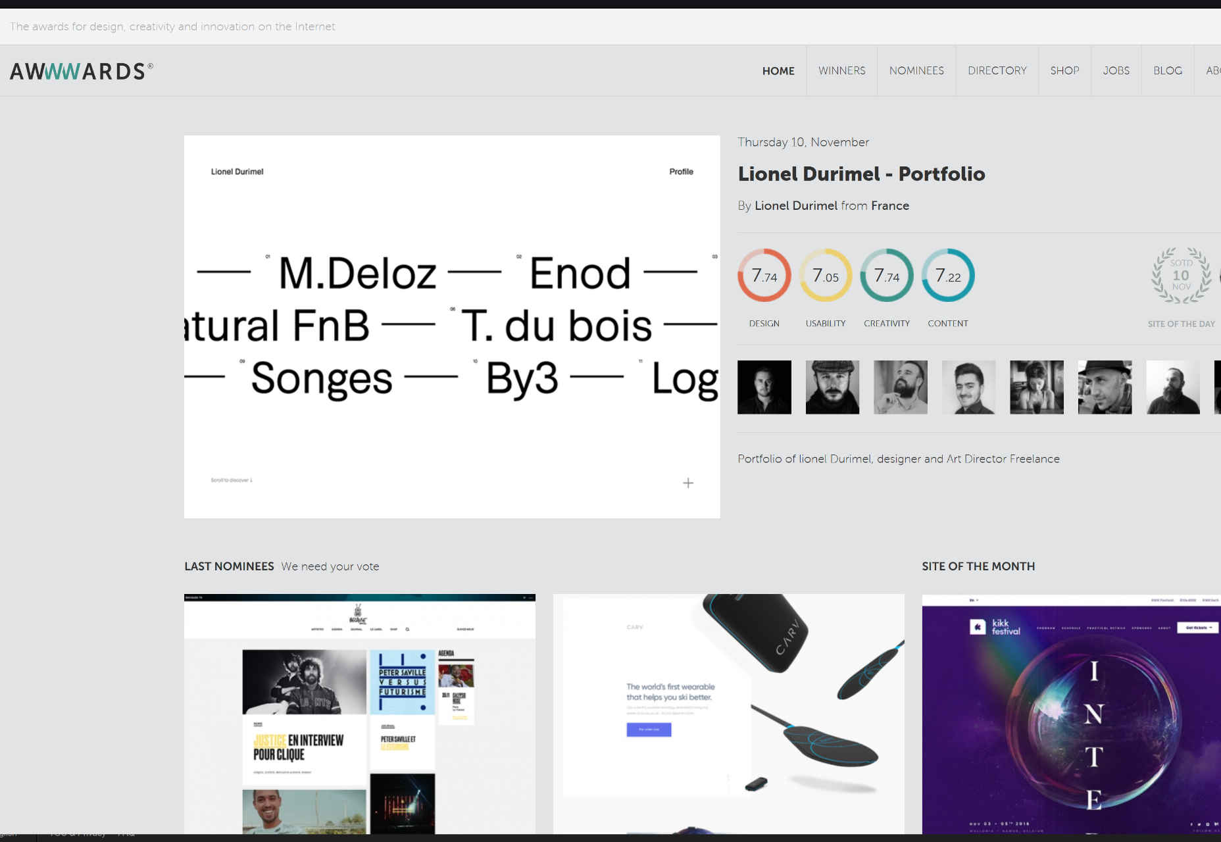Viewport: 1221px width, 842px height.
Task: Open the sixth jury avatar wearing hat
Action: point(1105,387)
